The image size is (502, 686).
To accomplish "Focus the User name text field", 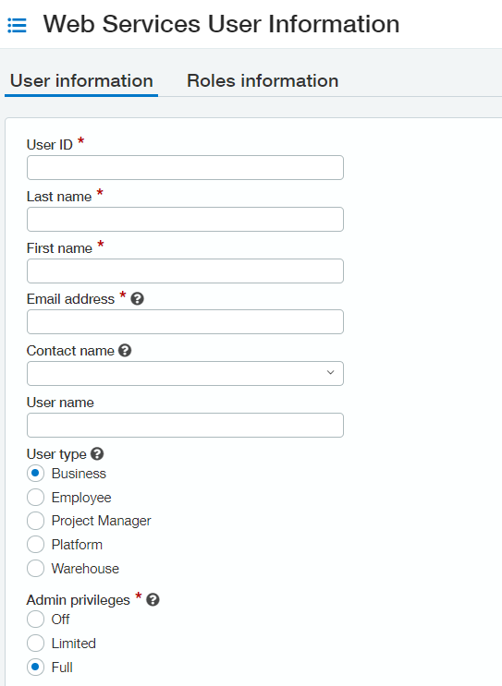I will coord(185,426).
